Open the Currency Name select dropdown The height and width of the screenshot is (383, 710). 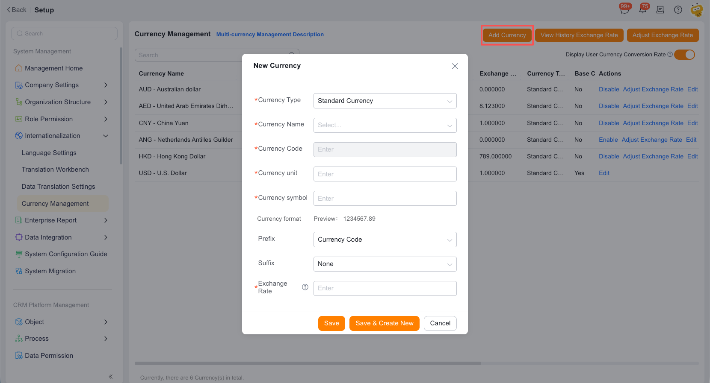click(385, 125)
